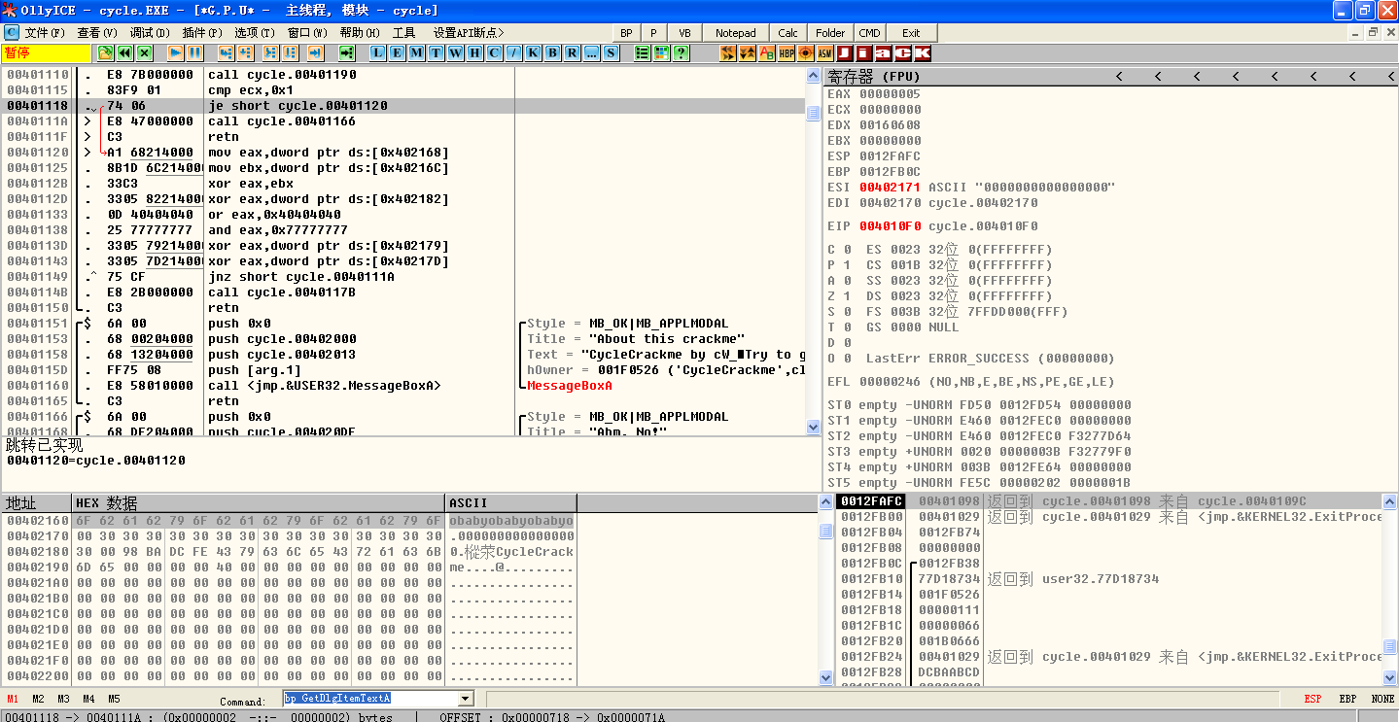Open Breakpoints window (B) icon
The image size is (1399, 722).
click(x=552, y=52)
